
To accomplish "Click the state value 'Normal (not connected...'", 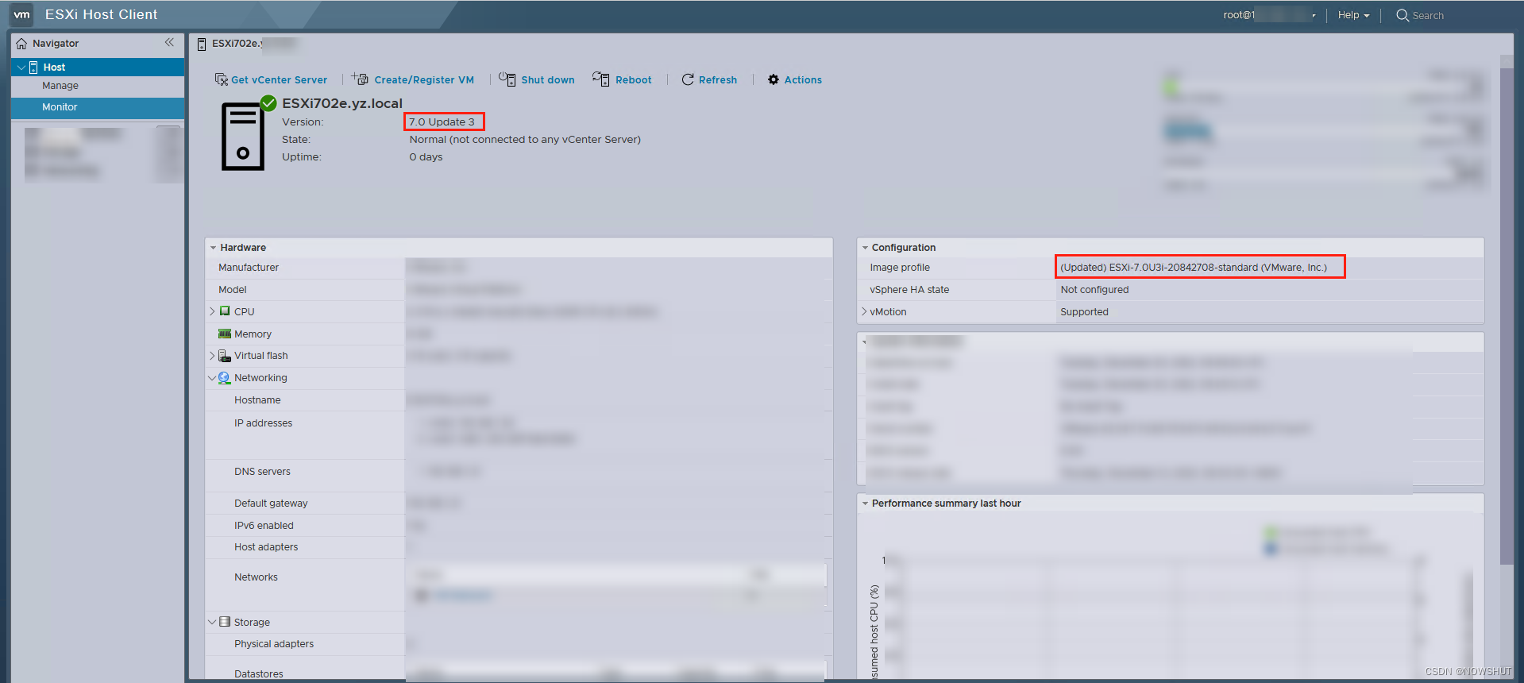I will [525, 140].
